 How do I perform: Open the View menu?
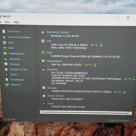click(x=7, y=22)
